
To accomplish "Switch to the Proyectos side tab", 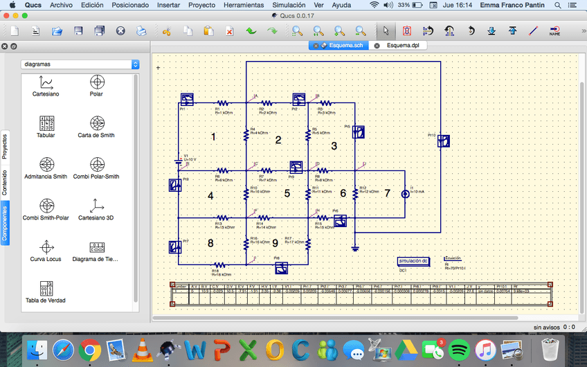I will 4,147.
